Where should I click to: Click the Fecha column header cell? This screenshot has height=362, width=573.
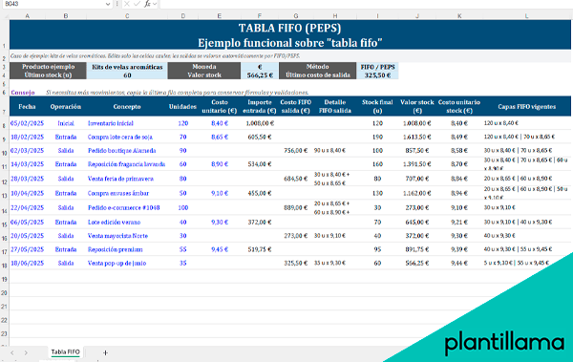28,106
